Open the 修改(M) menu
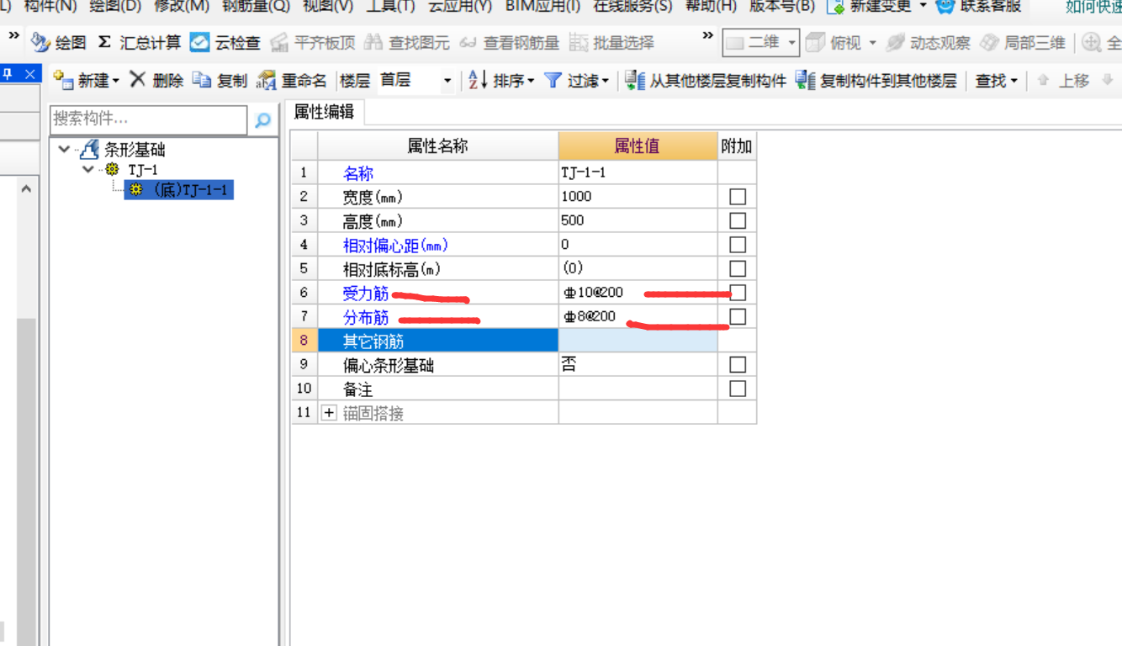 coord(182,6)
